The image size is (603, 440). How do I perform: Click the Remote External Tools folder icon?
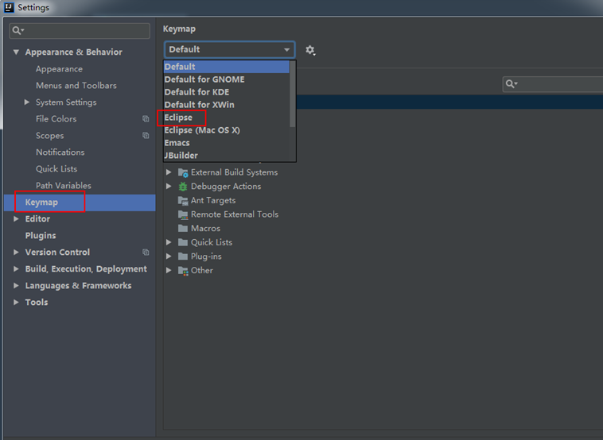pyautogui.click(x=183, y=214)
